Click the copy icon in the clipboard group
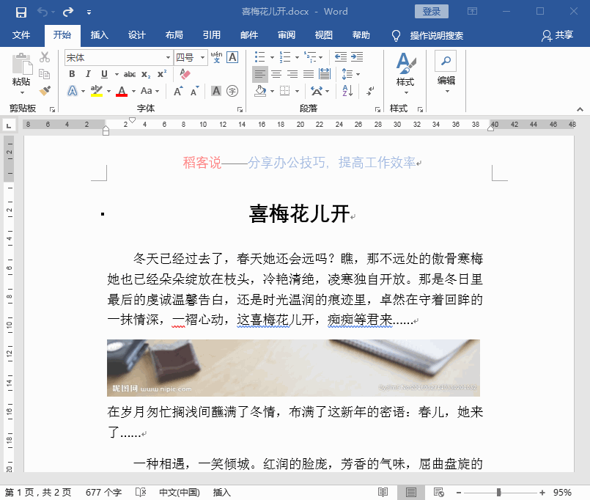The width and height of the screenshot is (590, 500). [45, 74]
